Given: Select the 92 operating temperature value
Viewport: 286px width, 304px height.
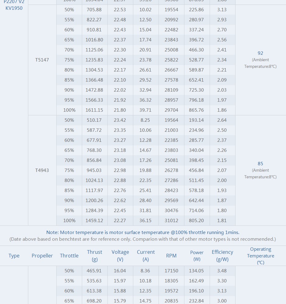Looking at the screenshot, I should click(x=260, y=53).
